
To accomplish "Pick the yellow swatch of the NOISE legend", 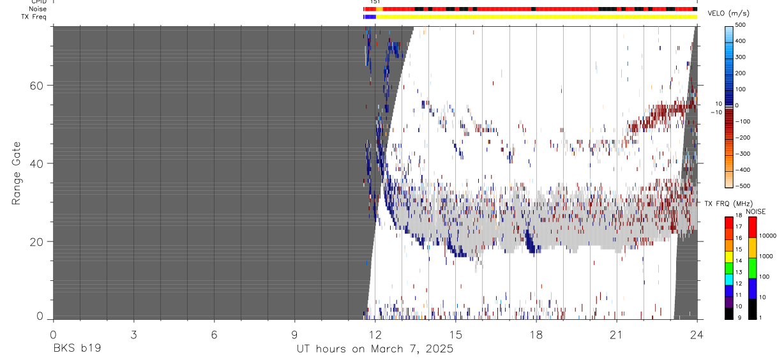I will click(752, 247).
